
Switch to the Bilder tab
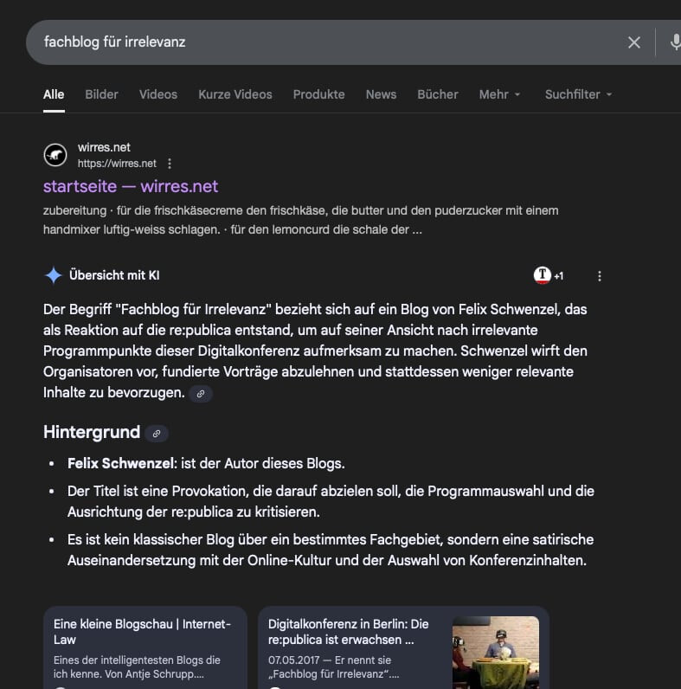101,94
